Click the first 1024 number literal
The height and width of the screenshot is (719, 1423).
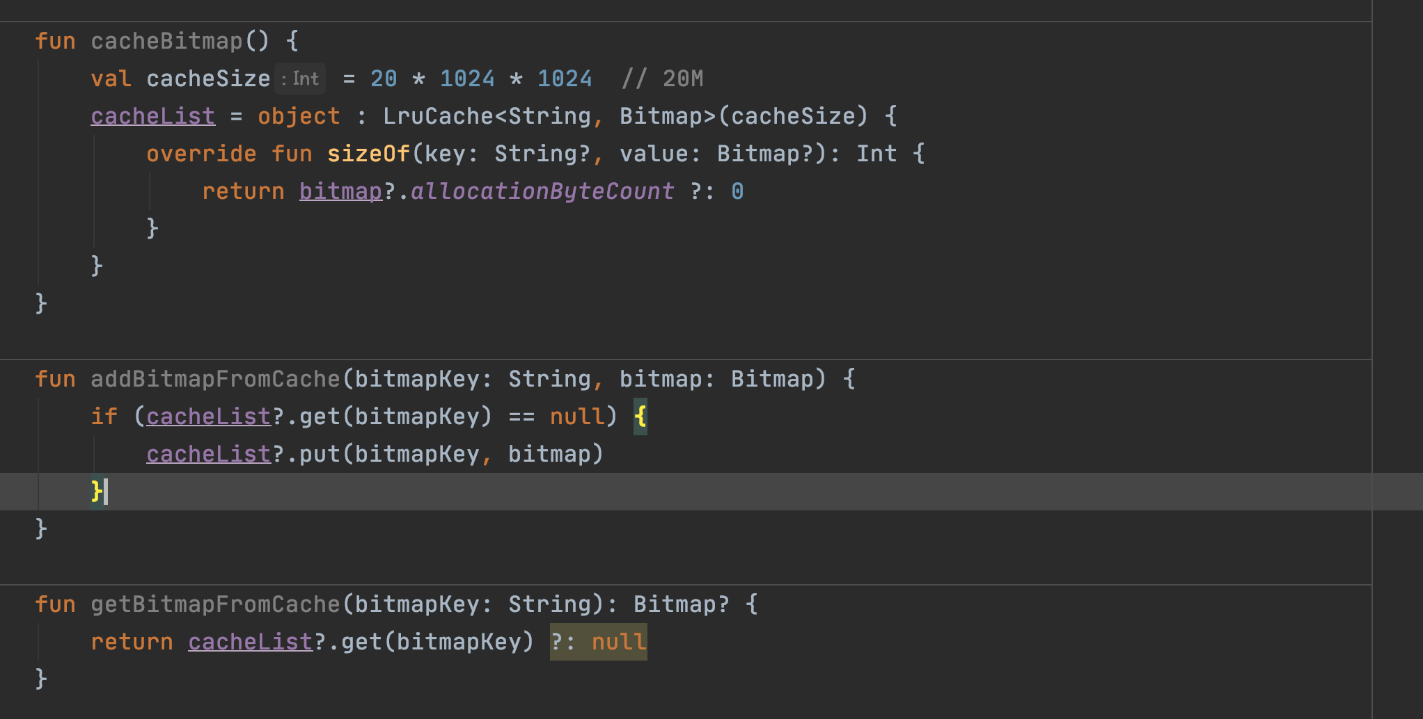pyautogui.click(x=467, y=79)
